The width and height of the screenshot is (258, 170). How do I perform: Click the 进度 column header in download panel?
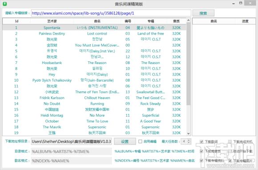click(245, 21)
